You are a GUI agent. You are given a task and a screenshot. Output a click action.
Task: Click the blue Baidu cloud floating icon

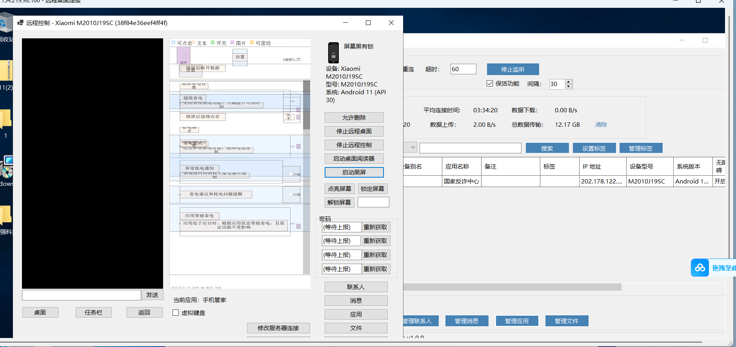700,268
